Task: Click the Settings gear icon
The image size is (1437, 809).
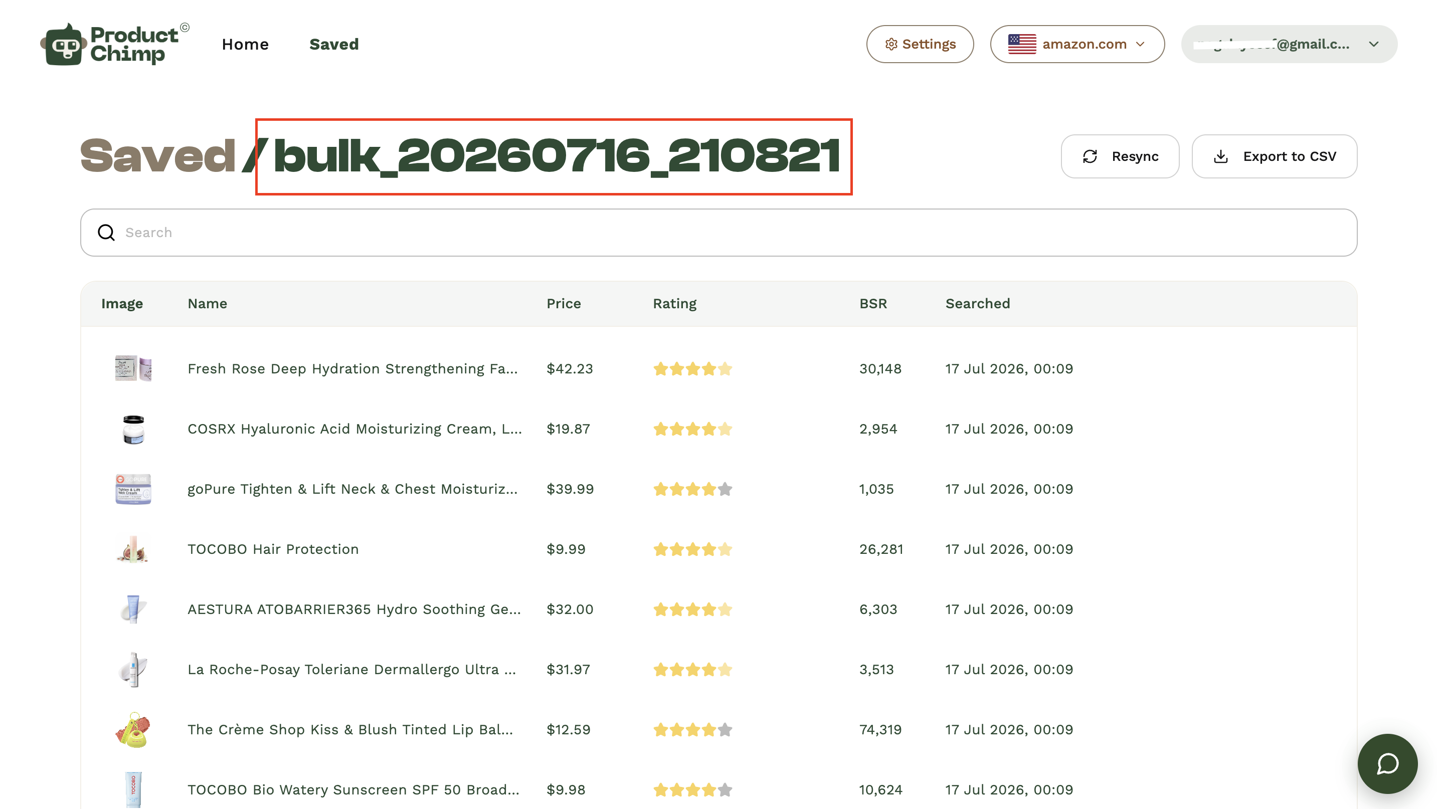Action: pos(891,44)
